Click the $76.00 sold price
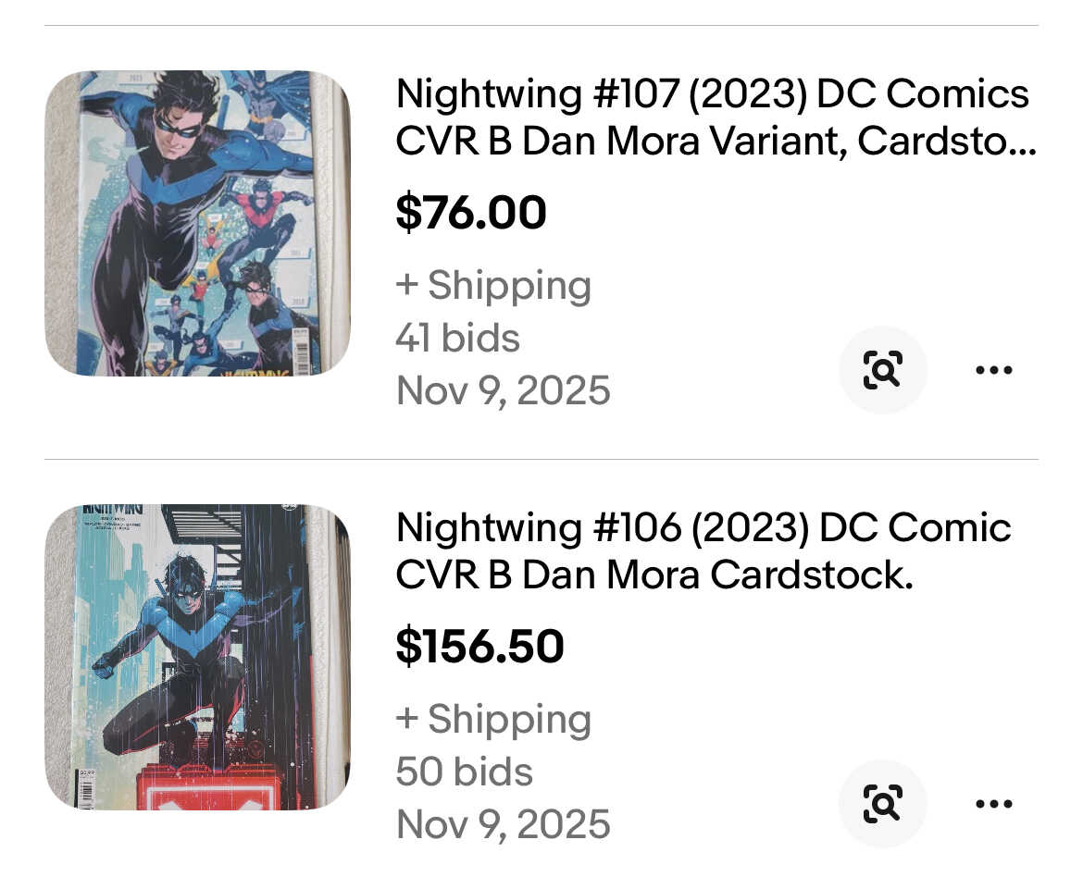Image resolution: width=1083 pixels, height=877 pixels. [471, 213]
